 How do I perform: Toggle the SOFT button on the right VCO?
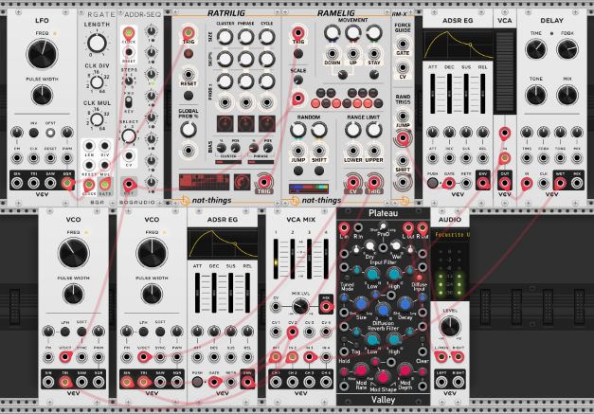[x=160, y=332]
